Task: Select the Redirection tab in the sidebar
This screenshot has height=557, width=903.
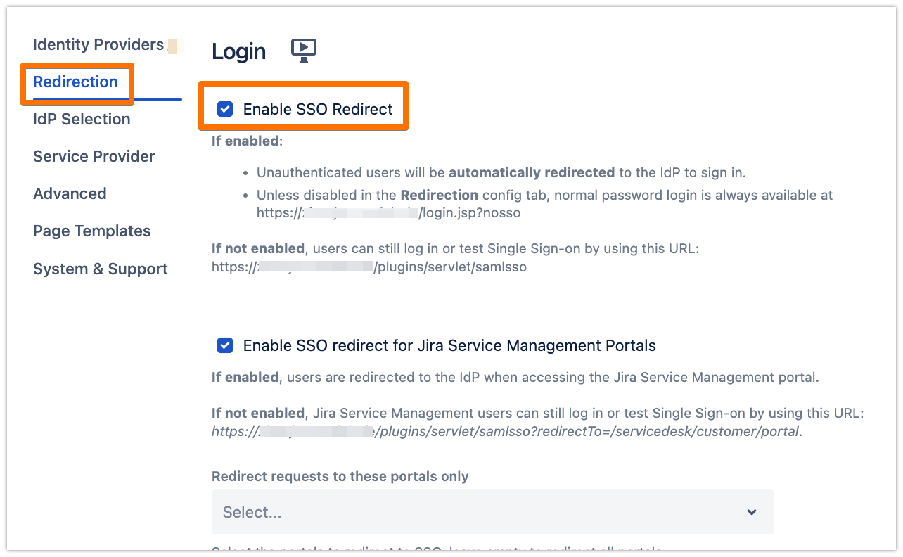Action: [x=75, y=82]
